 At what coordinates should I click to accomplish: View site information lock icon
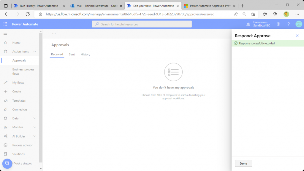tap(40, 14)
